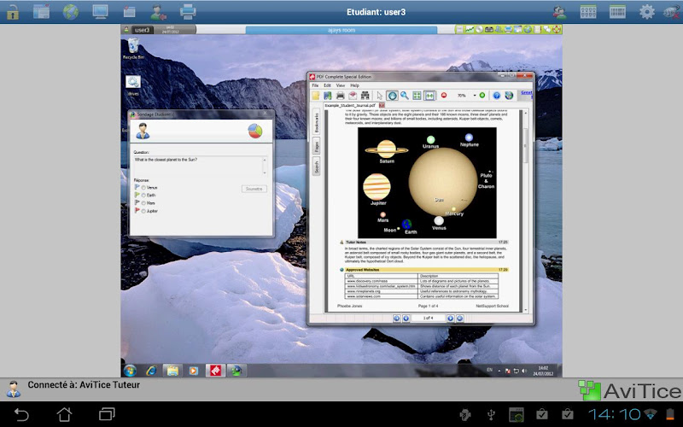The height and width of the screenshot is (427, 683).
Task: Select the Venus answer radio button
Action: [x=143, y=187]
